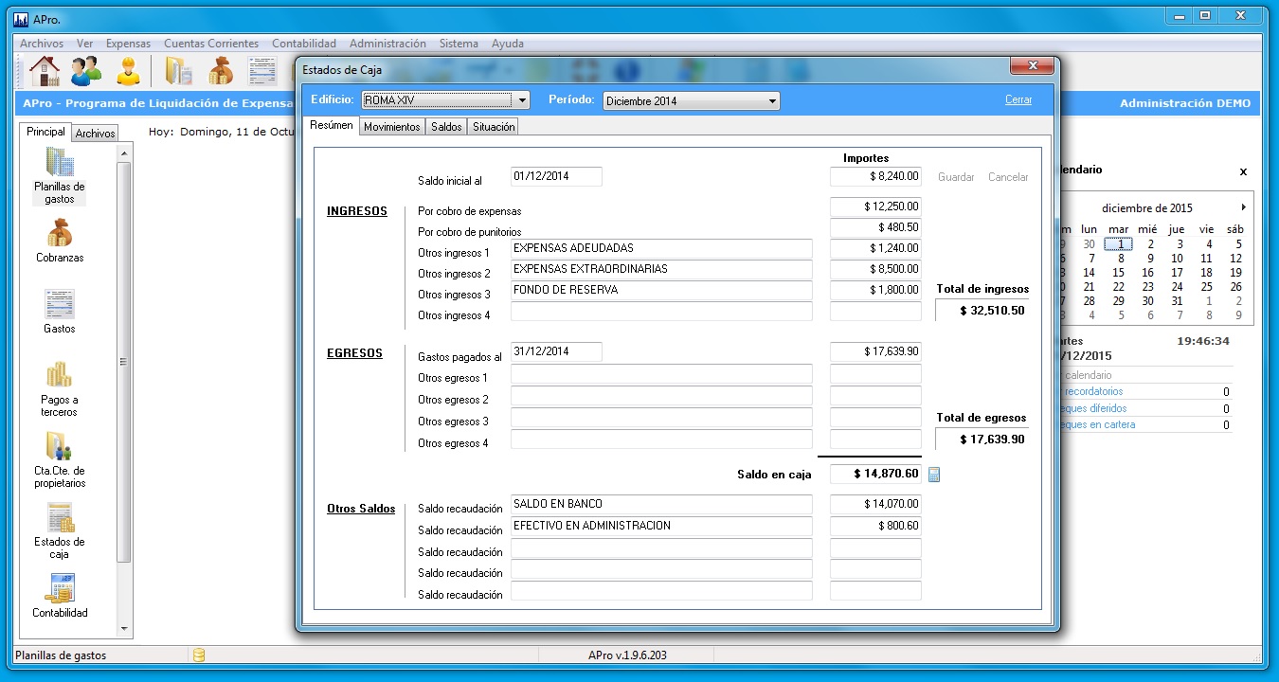Open Pagos a terceros sidebar icon
The height and width of the screenshot is (682, 1279).
pyautogui.click(x=60, y=388)
